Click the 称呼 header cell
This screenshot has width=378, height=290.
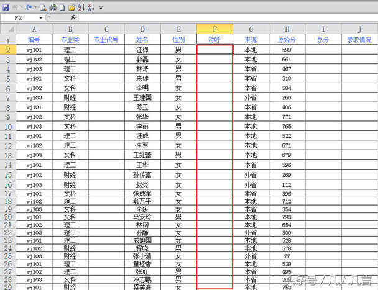pos(214,39)
